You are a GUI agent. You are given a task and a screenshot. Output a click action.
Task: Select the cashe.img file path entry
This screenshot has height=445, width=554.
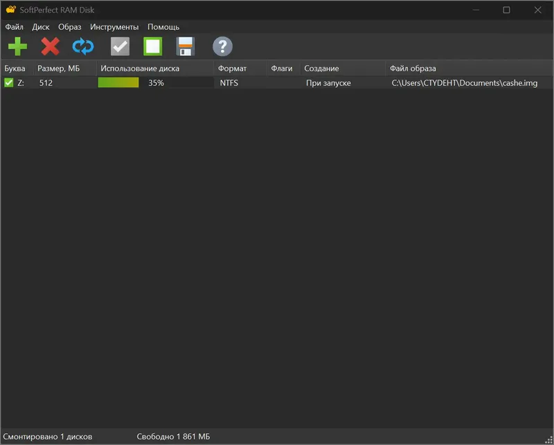coord(464,82)
